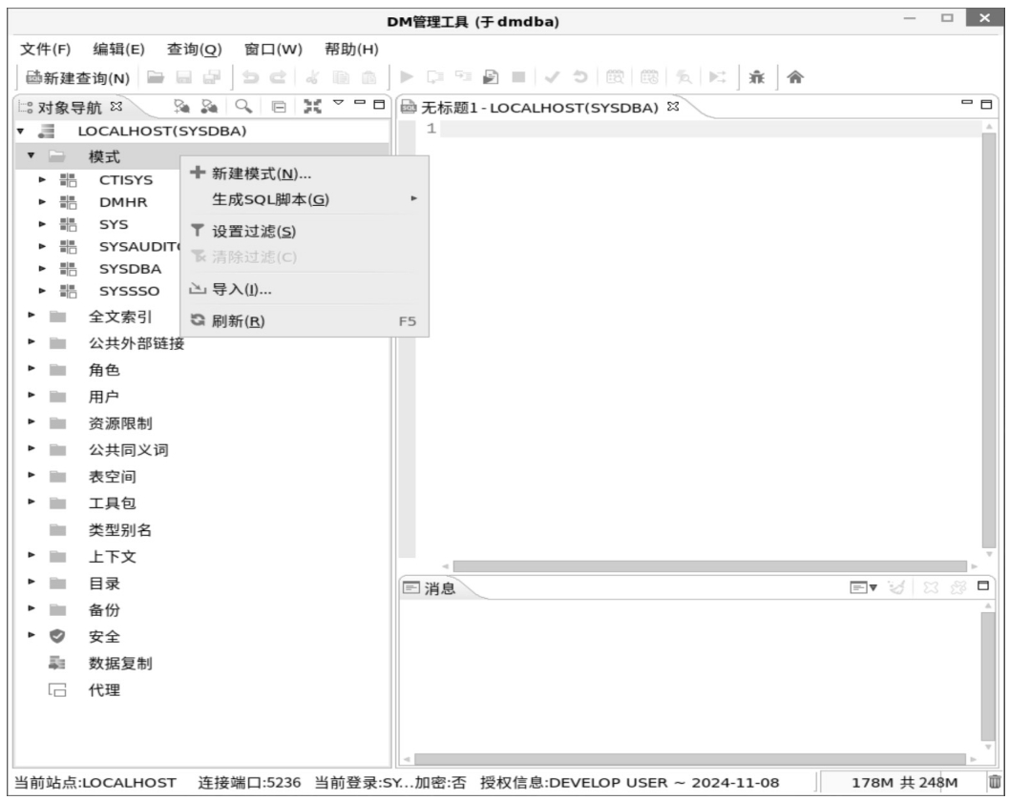Click the execute script file icon in toolbar

point(486,78)
